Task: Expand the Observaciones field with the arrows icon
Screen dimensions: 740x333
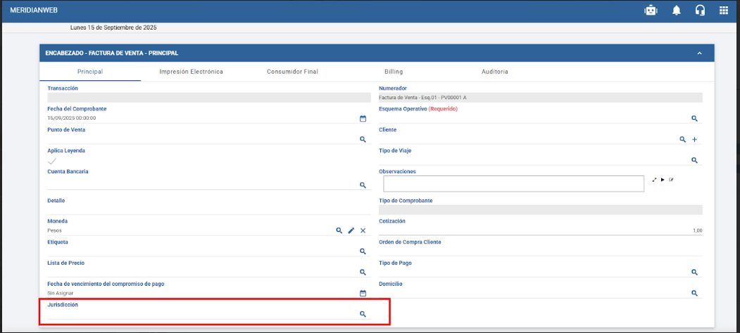Action: coord(654,180)
